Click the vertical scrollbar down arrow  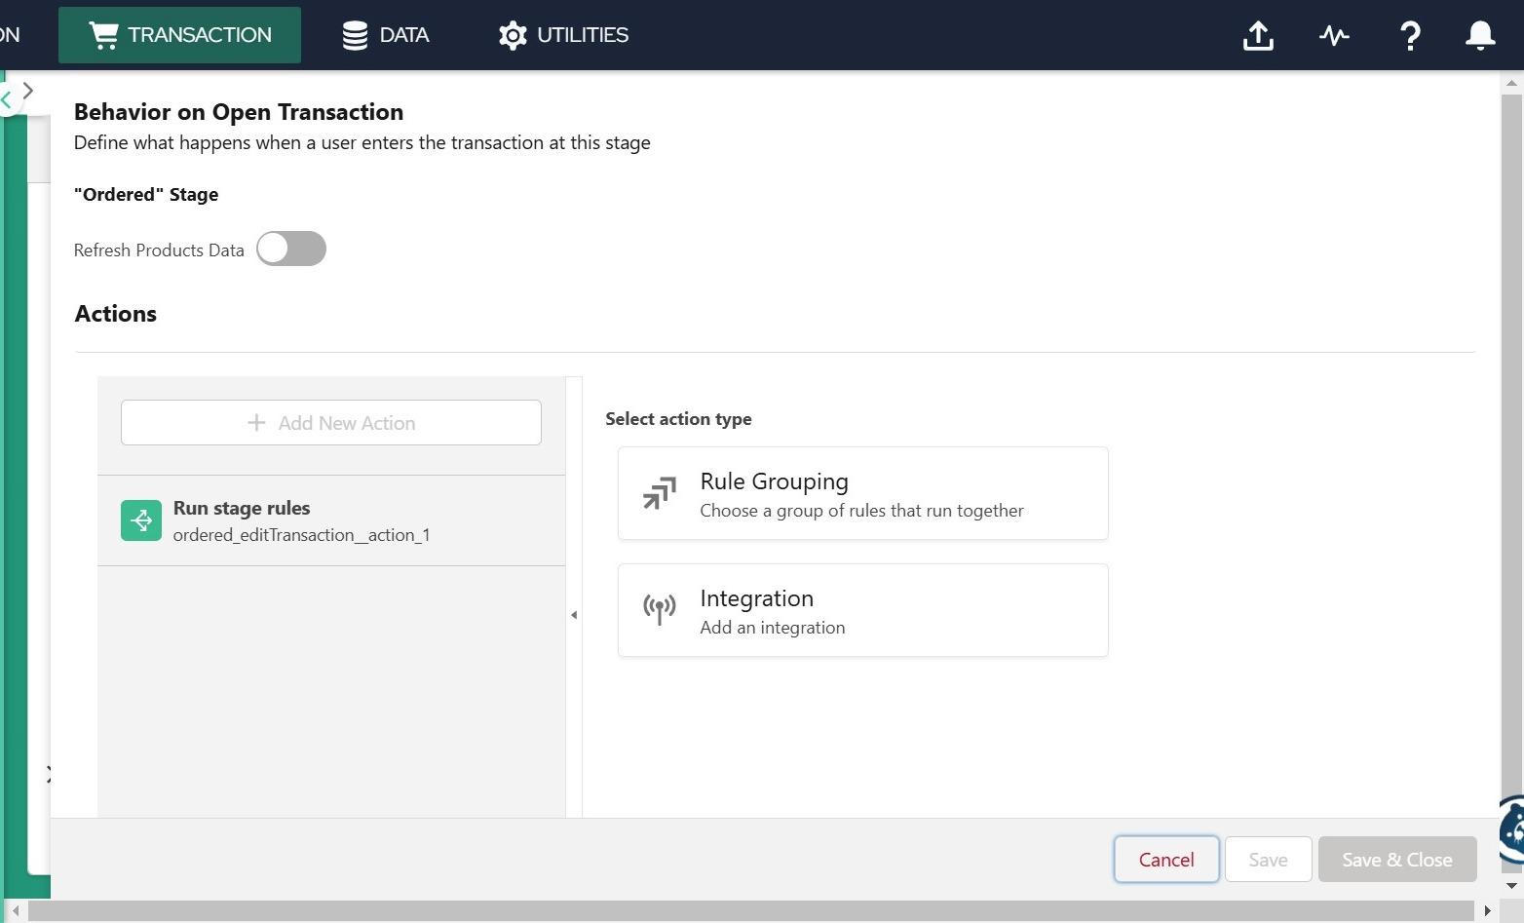[1511, 885]
